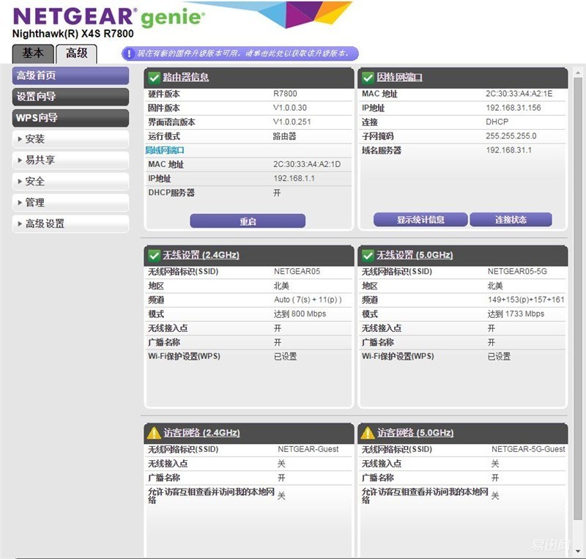This screenshot has width=586, height=559.
Task: Expand the 安装 sidebar section
Action: pyautogui.click(x=70, y=139)
